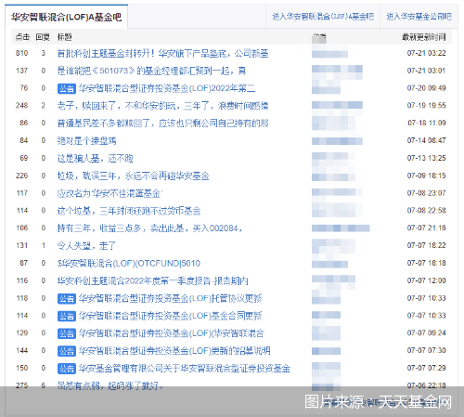Click the 标题 column header

64,37
